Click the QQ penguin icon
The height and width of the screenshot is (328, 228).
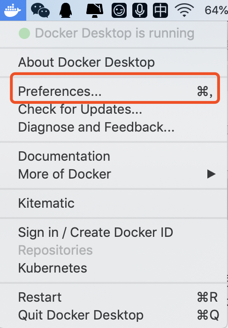[66, 10]
